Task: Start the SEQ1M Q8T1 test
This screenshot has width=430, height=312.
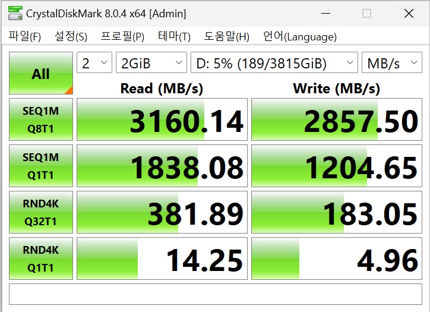Action: (x=41, y=119)
